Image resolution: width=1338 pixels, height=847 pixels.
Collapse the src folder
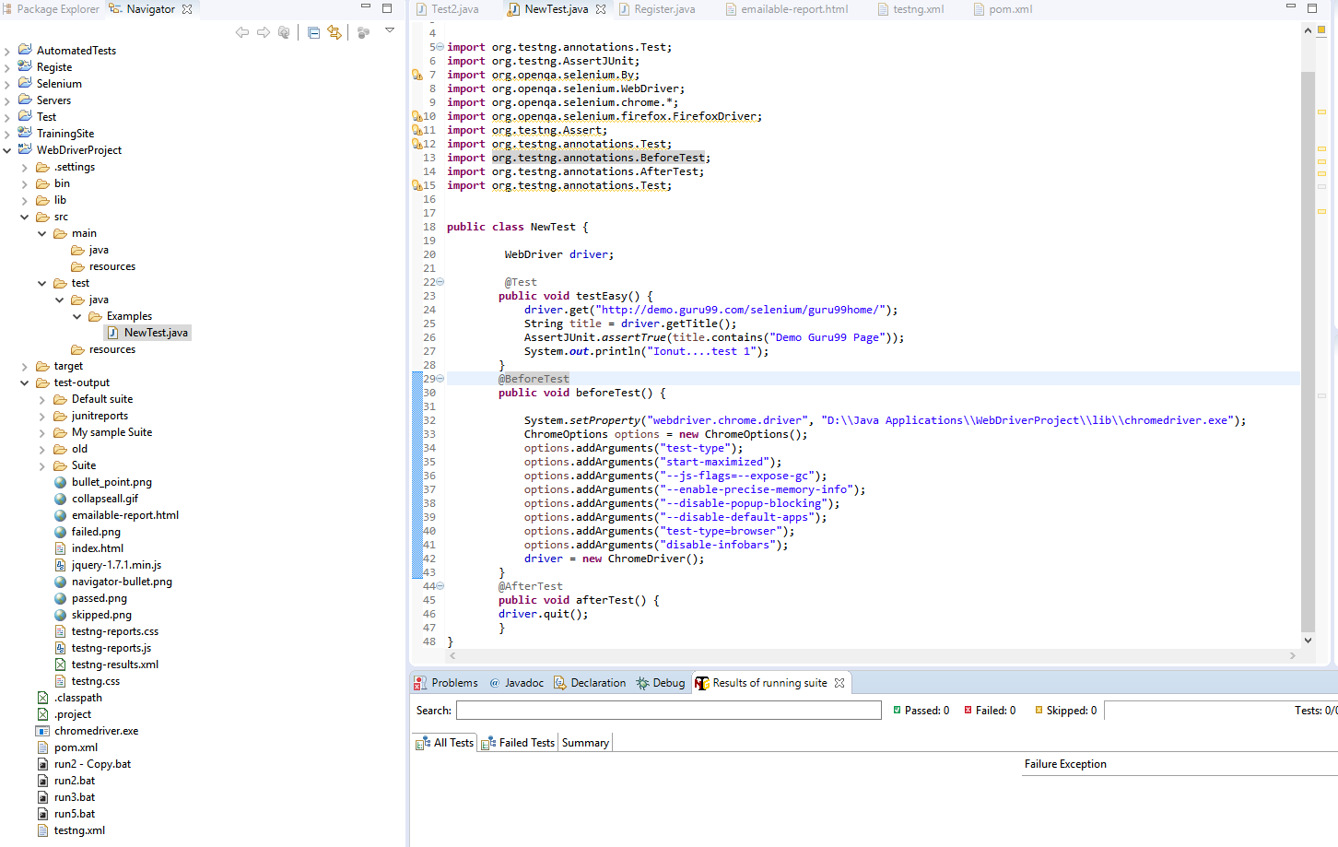(x=25, y=217)
